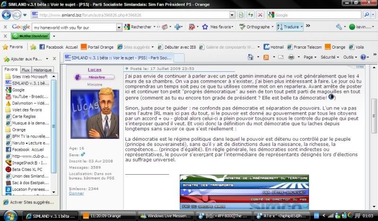Open YouTube favorite in sidebar
The height and width of the screenshot is (221, 378).
coord(27,96)
